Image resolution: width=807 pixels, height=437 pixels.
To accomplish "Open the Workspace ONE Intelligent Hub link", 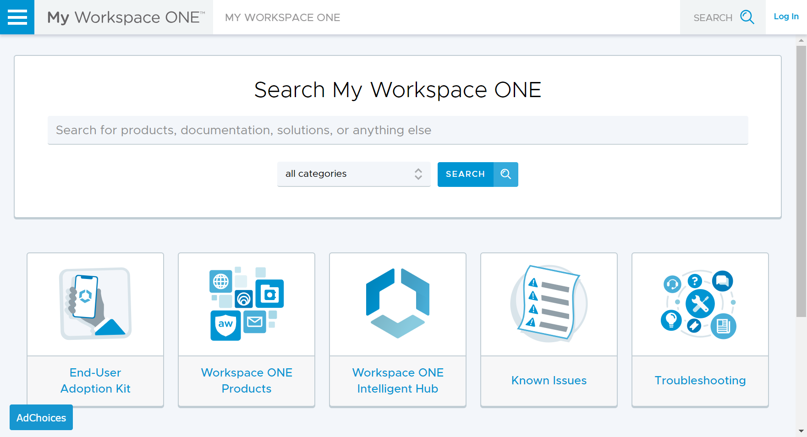I will (397, 380).
